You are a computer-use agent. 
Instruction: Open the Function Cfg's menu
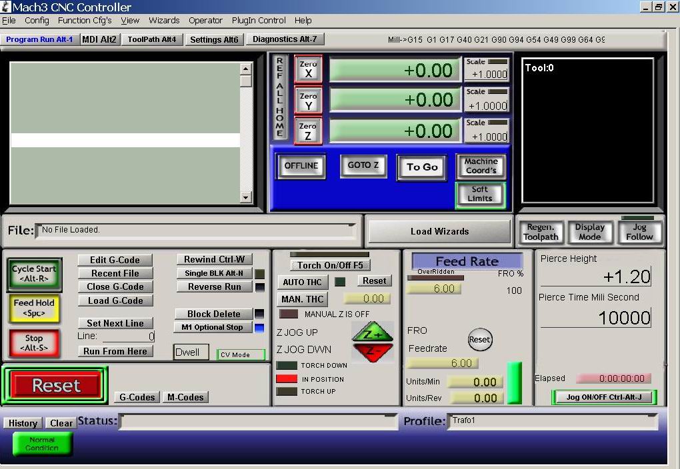point(85,21)
